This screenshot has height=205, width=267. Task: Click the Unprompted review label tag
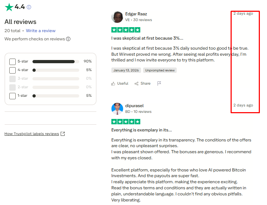(160, 70)
